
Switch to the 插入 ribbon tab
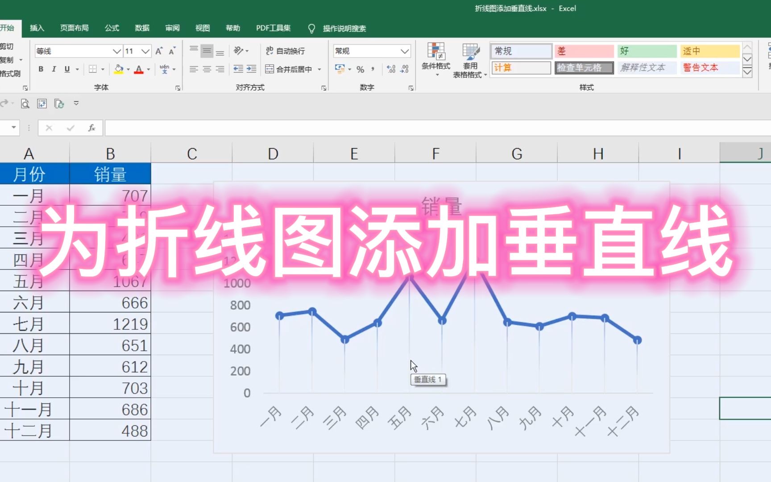click(37, 28)
